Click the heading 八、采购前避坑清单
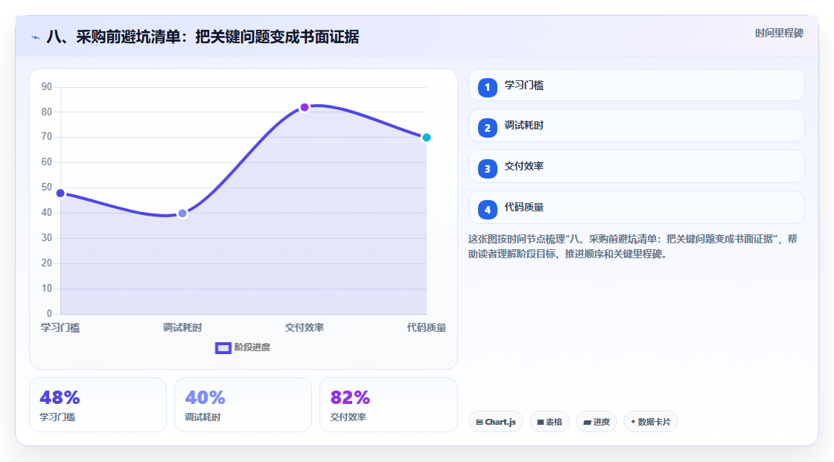 [x=203, y=36]
